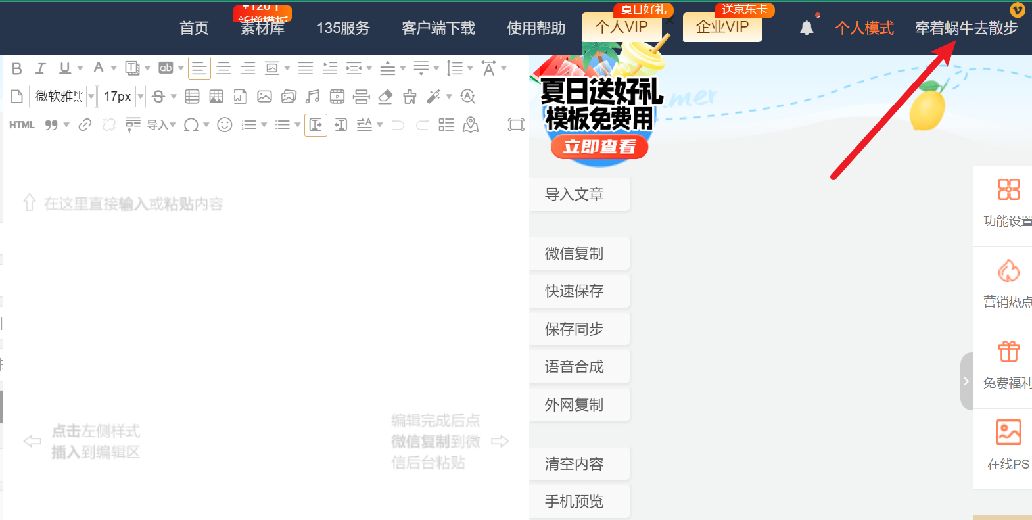This screenshot has height=520, width=1032.
Task: Open the 导入 import dropdown
Action: pos(161,125)
